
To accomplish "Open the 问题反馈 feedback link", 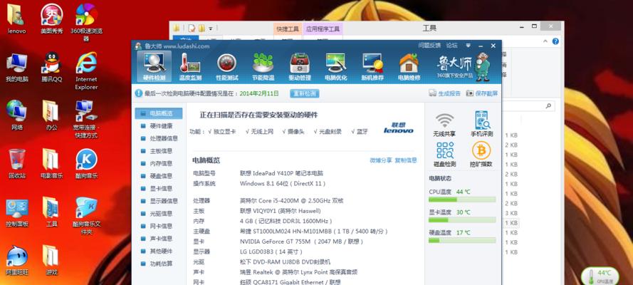I will [x=429, y=46].
